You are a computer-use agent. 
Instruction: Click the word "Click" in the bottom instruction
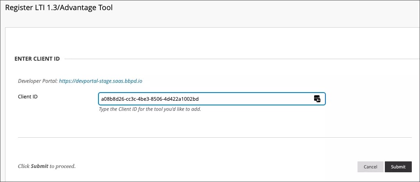click(23, 166)
